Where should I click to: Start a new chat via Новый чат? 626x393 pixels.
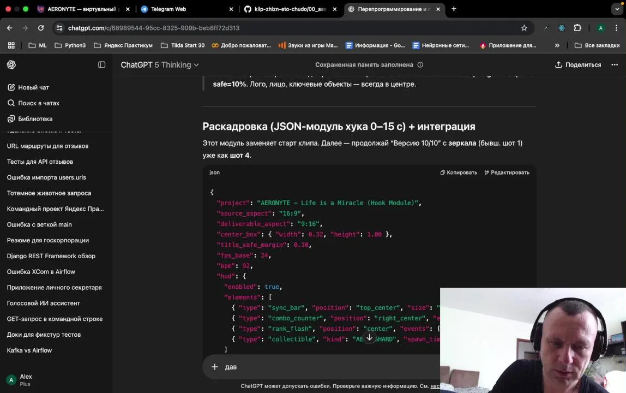tap(28, 87)
